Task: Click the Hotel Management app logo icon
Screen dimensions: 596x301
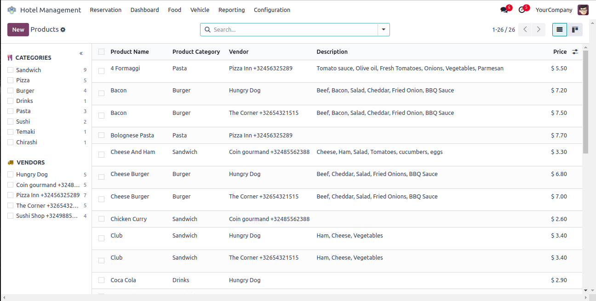Action: coord(11,10)
